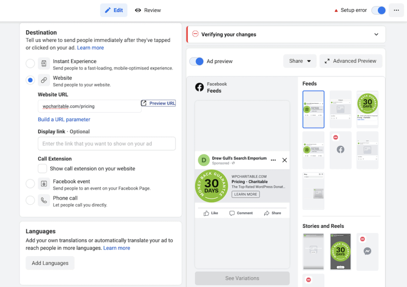Click the Website chain link icon
This screenshot has height=287, width=407.
tap(44, 80)
